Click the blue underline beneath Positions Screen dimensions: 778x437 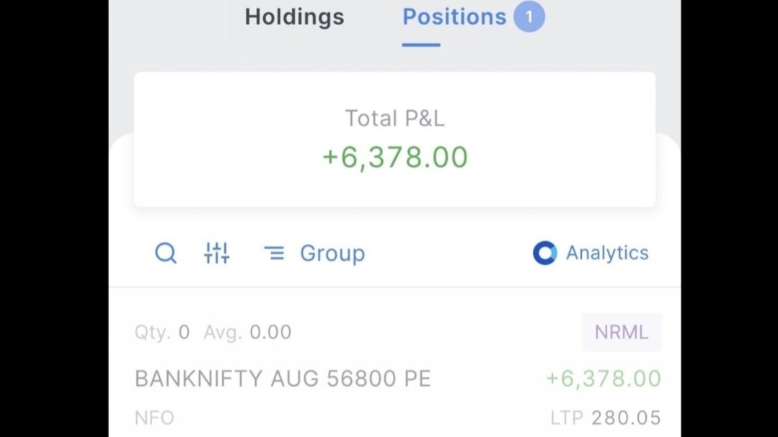[x=421, y=45]
